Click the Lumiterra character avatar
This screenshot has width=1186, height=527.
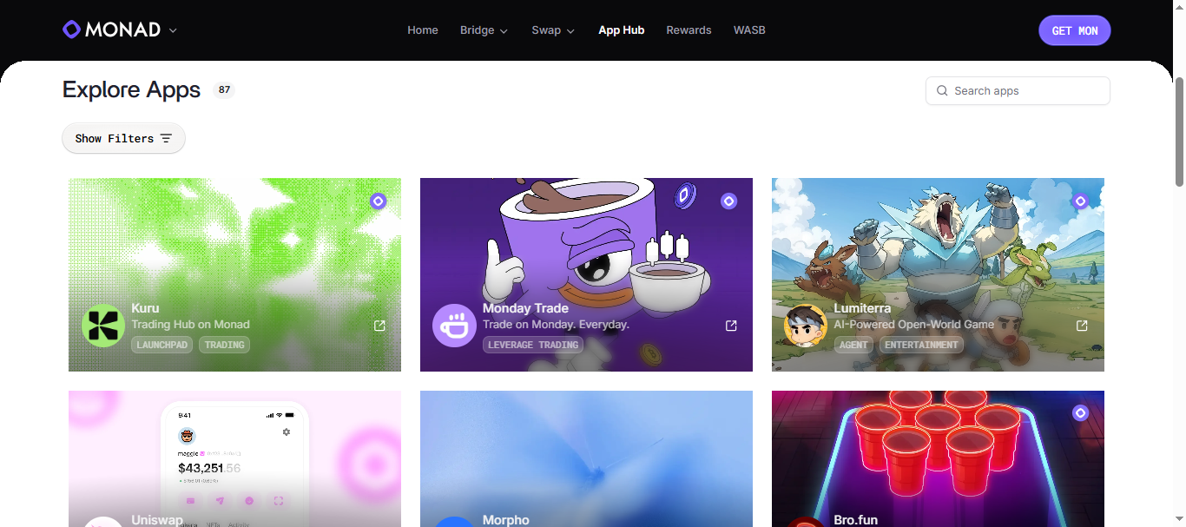(806, 326)
